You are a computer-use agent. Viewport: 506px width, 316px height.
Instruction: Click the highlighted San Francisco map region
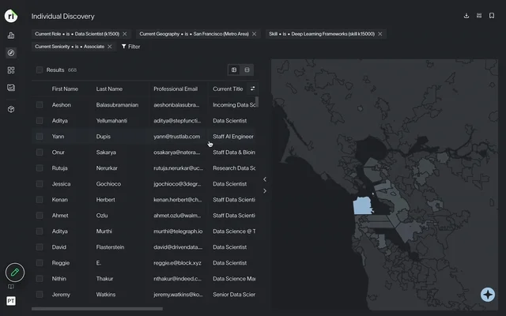362,206
